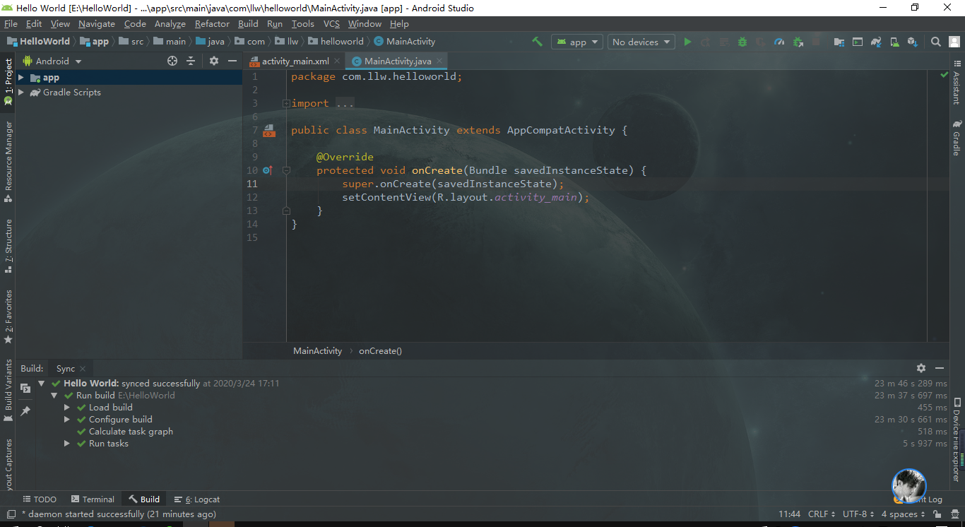Click the related XML file gutter icon on line 7
The width and height of the screenshot is (965, 527).
[x=268, y=130]
